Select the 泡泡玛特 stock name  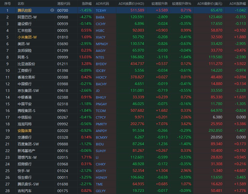pyautogui.click(x=25, y=124)
